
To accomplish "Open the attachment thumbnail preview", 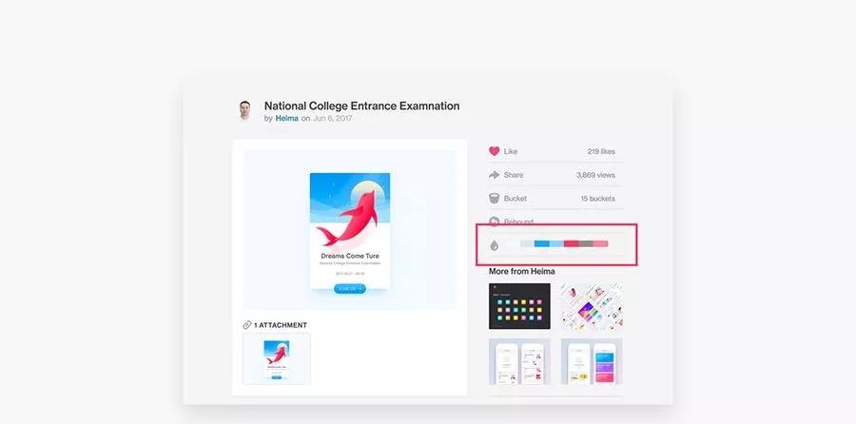I will (x=277, y=358).
